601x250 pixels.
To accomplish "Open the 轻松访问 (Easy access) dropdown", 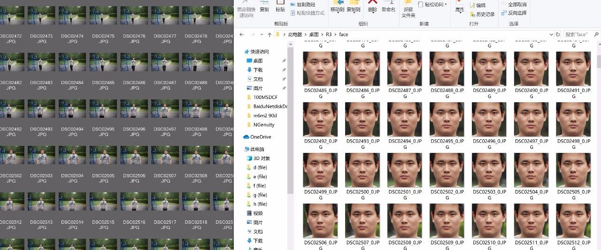I will (x=432, y=4).
